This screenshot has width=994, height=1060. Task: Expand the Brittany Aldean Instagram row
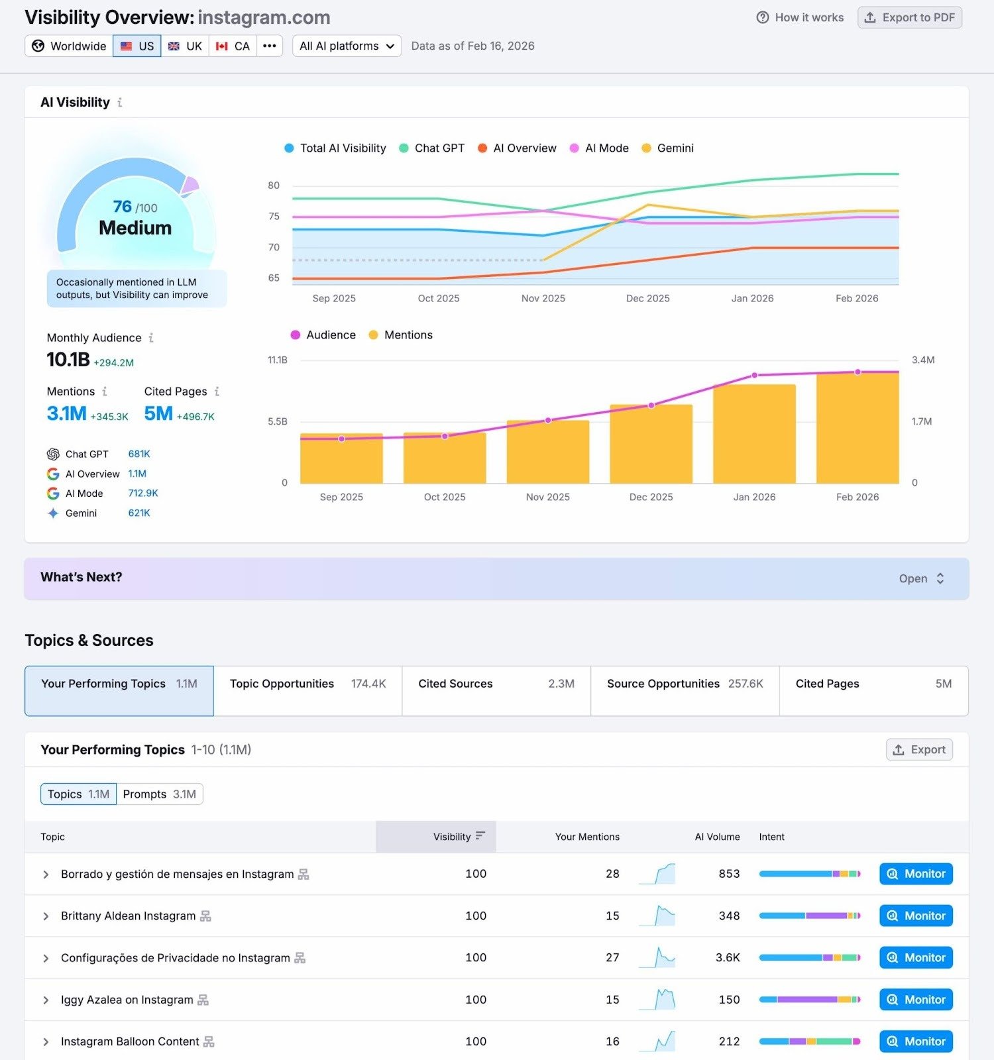(46, 916)
